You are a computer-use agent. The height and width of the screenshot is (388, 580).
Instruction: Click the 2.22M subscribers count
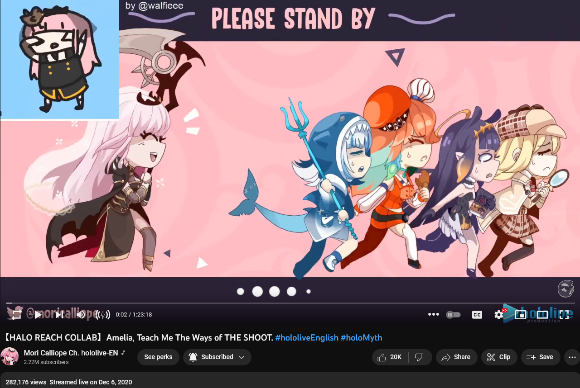[46, 362]
